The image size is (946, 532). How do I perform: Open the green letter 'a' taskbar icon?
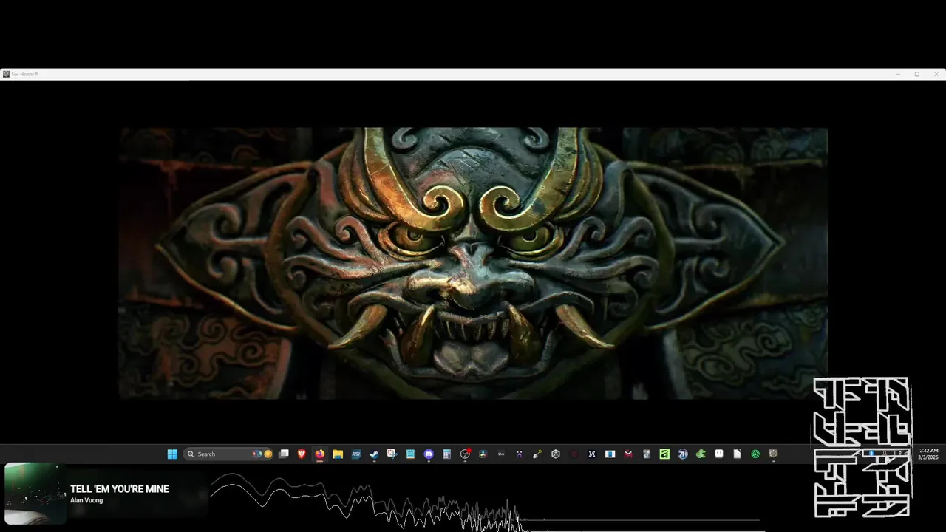[x=664, y=454]
